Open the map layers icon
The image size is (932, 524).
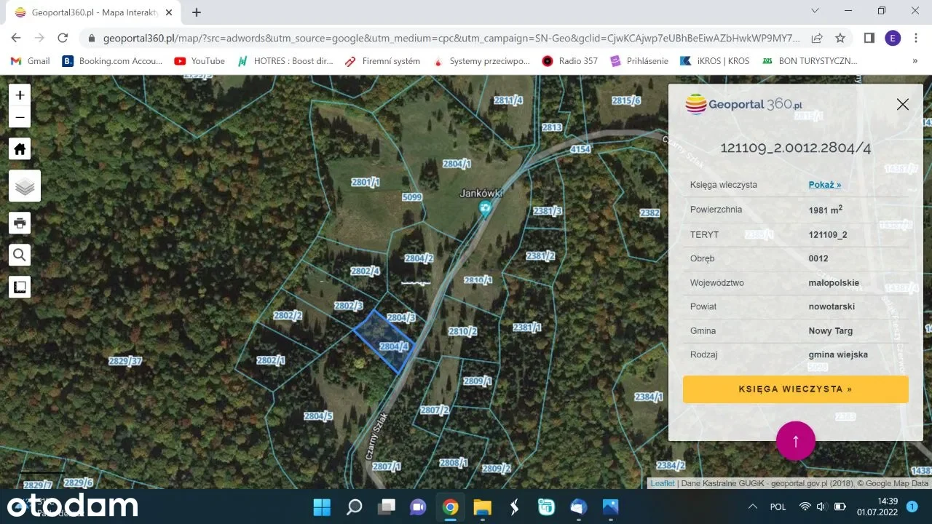pyautogui.click(x=24, y=186)
